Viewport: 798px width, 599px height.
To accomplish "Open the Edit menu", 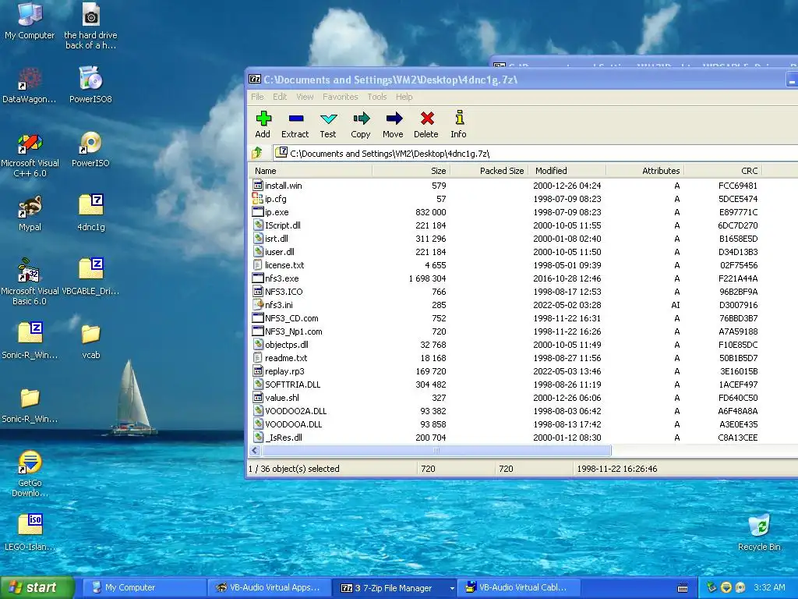I will point(280,97).
